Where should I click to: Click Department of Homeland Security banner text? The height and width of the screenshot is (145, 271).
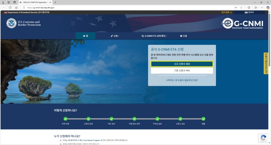28,12
